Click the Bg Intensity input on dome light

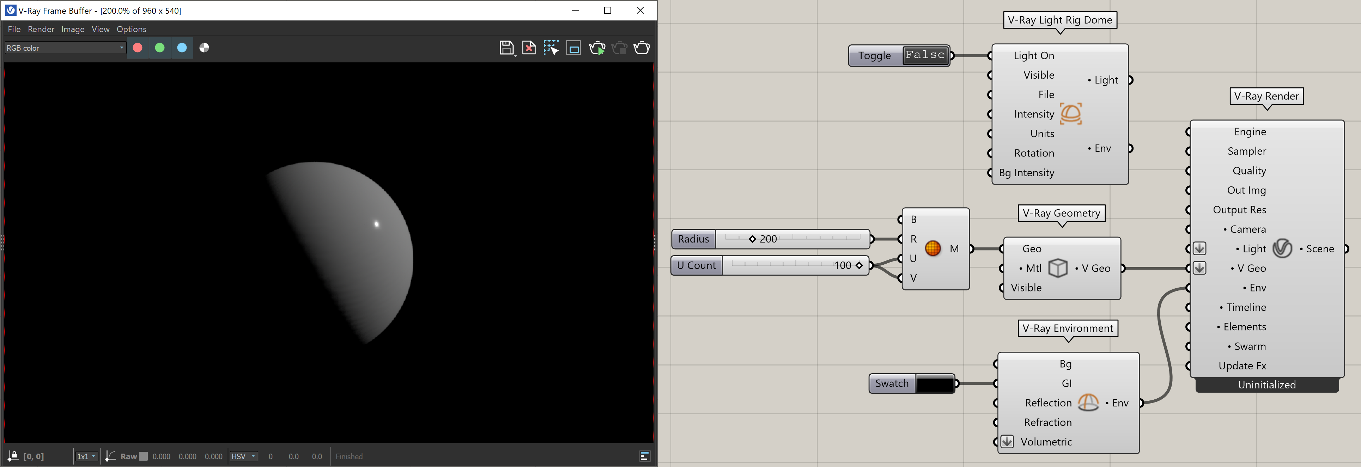coord(1026,173)
